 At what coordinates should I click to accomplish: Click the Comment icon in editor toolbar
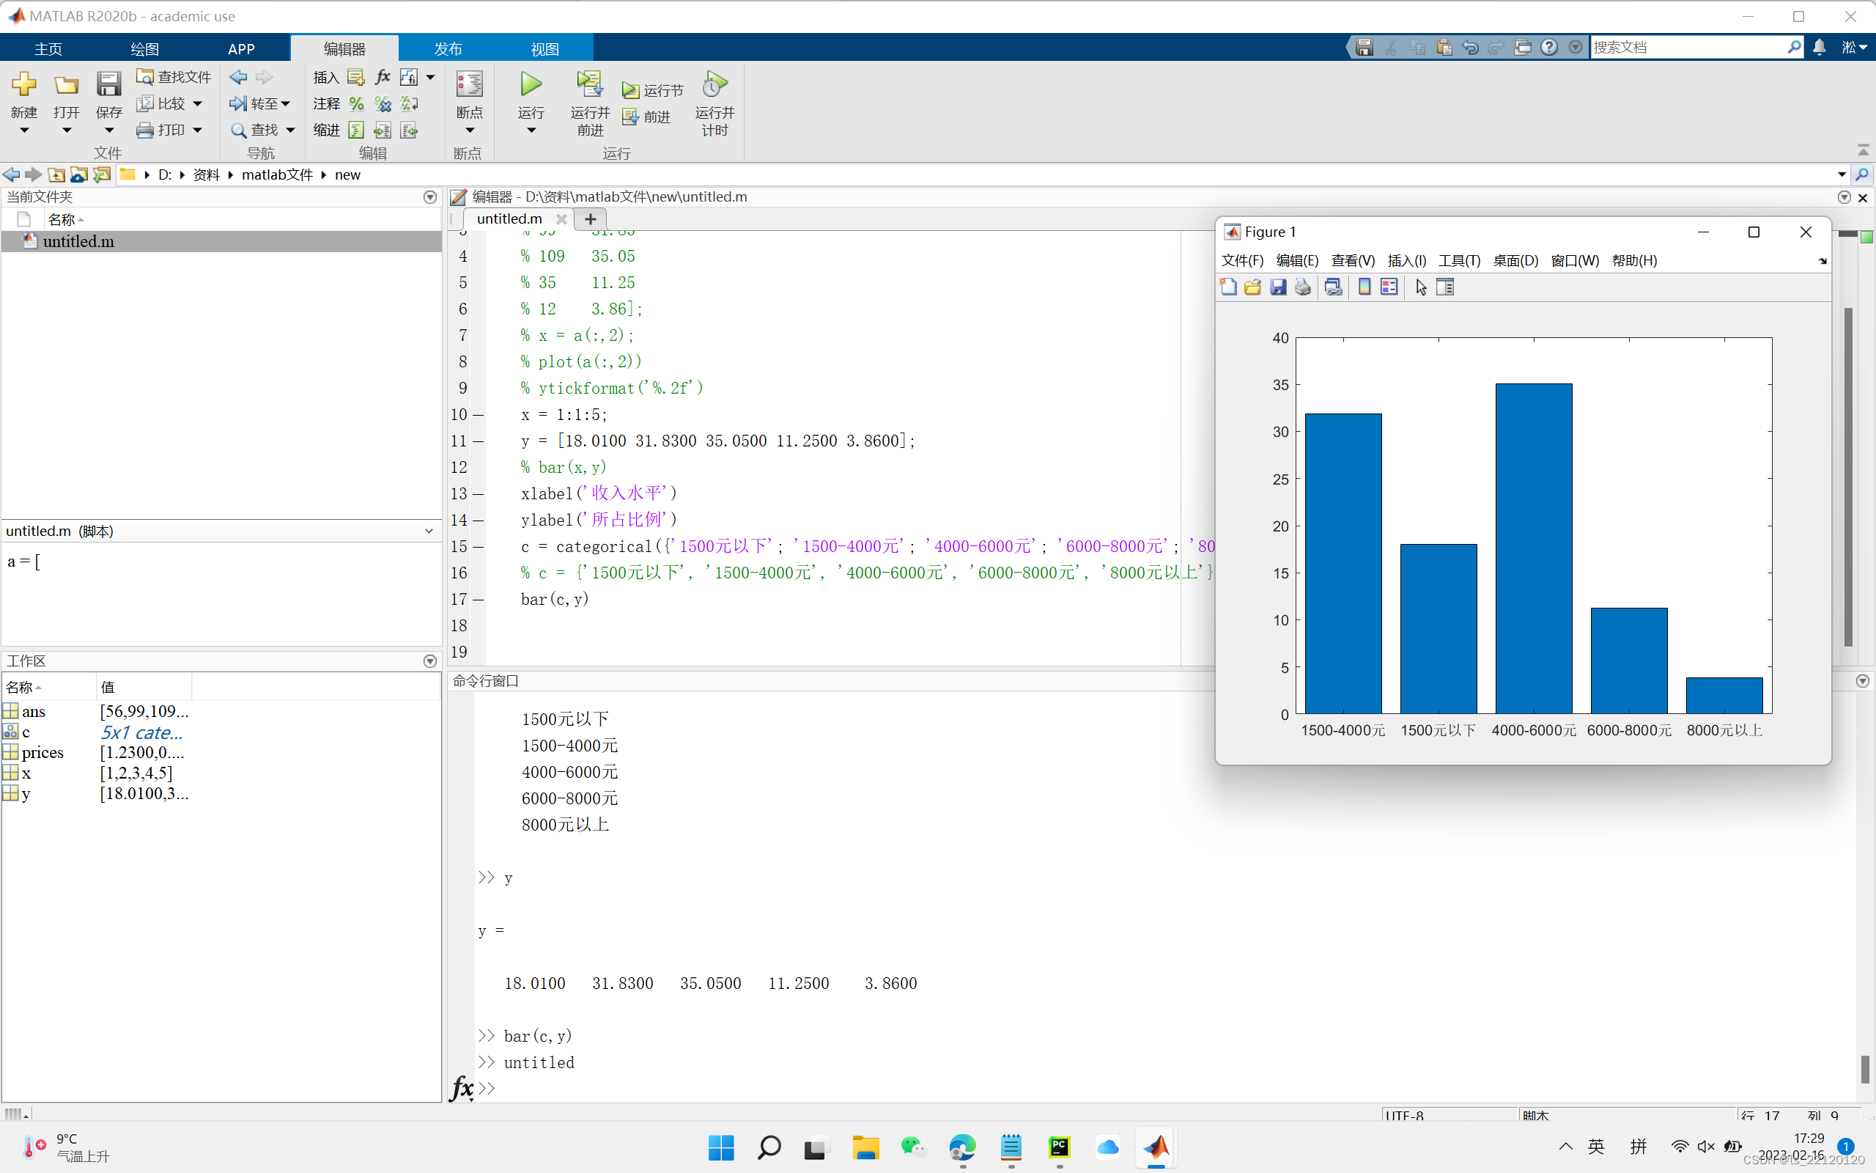pyautogui.click(x=355, y=103)
